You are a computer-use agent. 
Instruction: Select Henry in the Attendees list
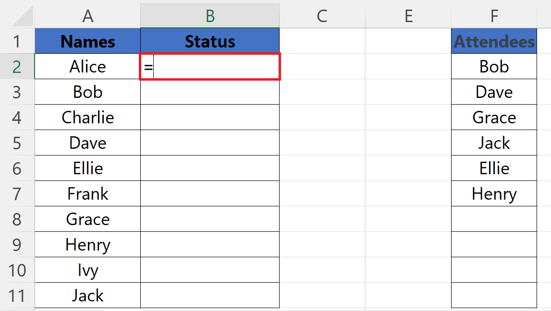[494, 193]
